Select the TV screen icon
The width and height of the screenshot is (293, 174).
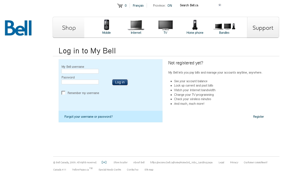click(165, 25)
